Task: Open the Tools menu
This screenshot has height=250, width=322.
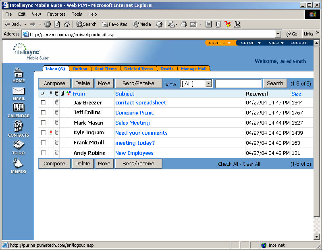Action: tap(77, 14)
